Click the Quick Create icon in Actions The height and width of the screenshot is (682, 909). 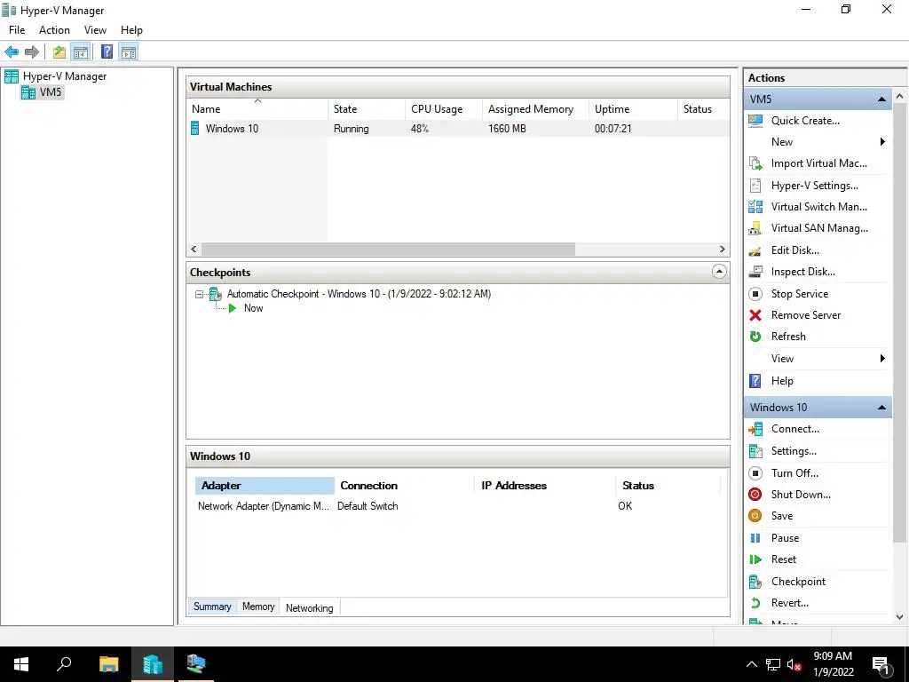coord(755,121)
